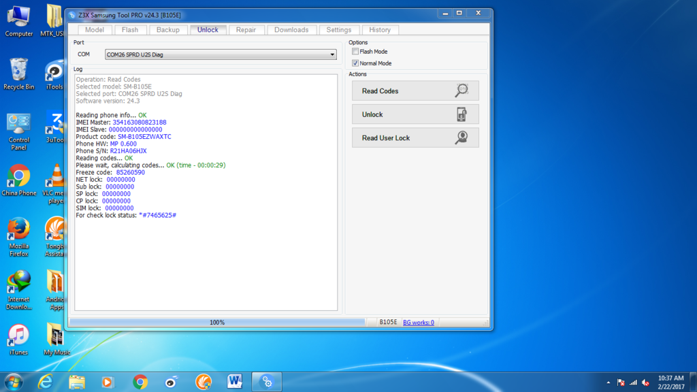This screenshot has width=697, height=392.
Task: Open the Windows Start menu
Action: click(x=14, y=382)
